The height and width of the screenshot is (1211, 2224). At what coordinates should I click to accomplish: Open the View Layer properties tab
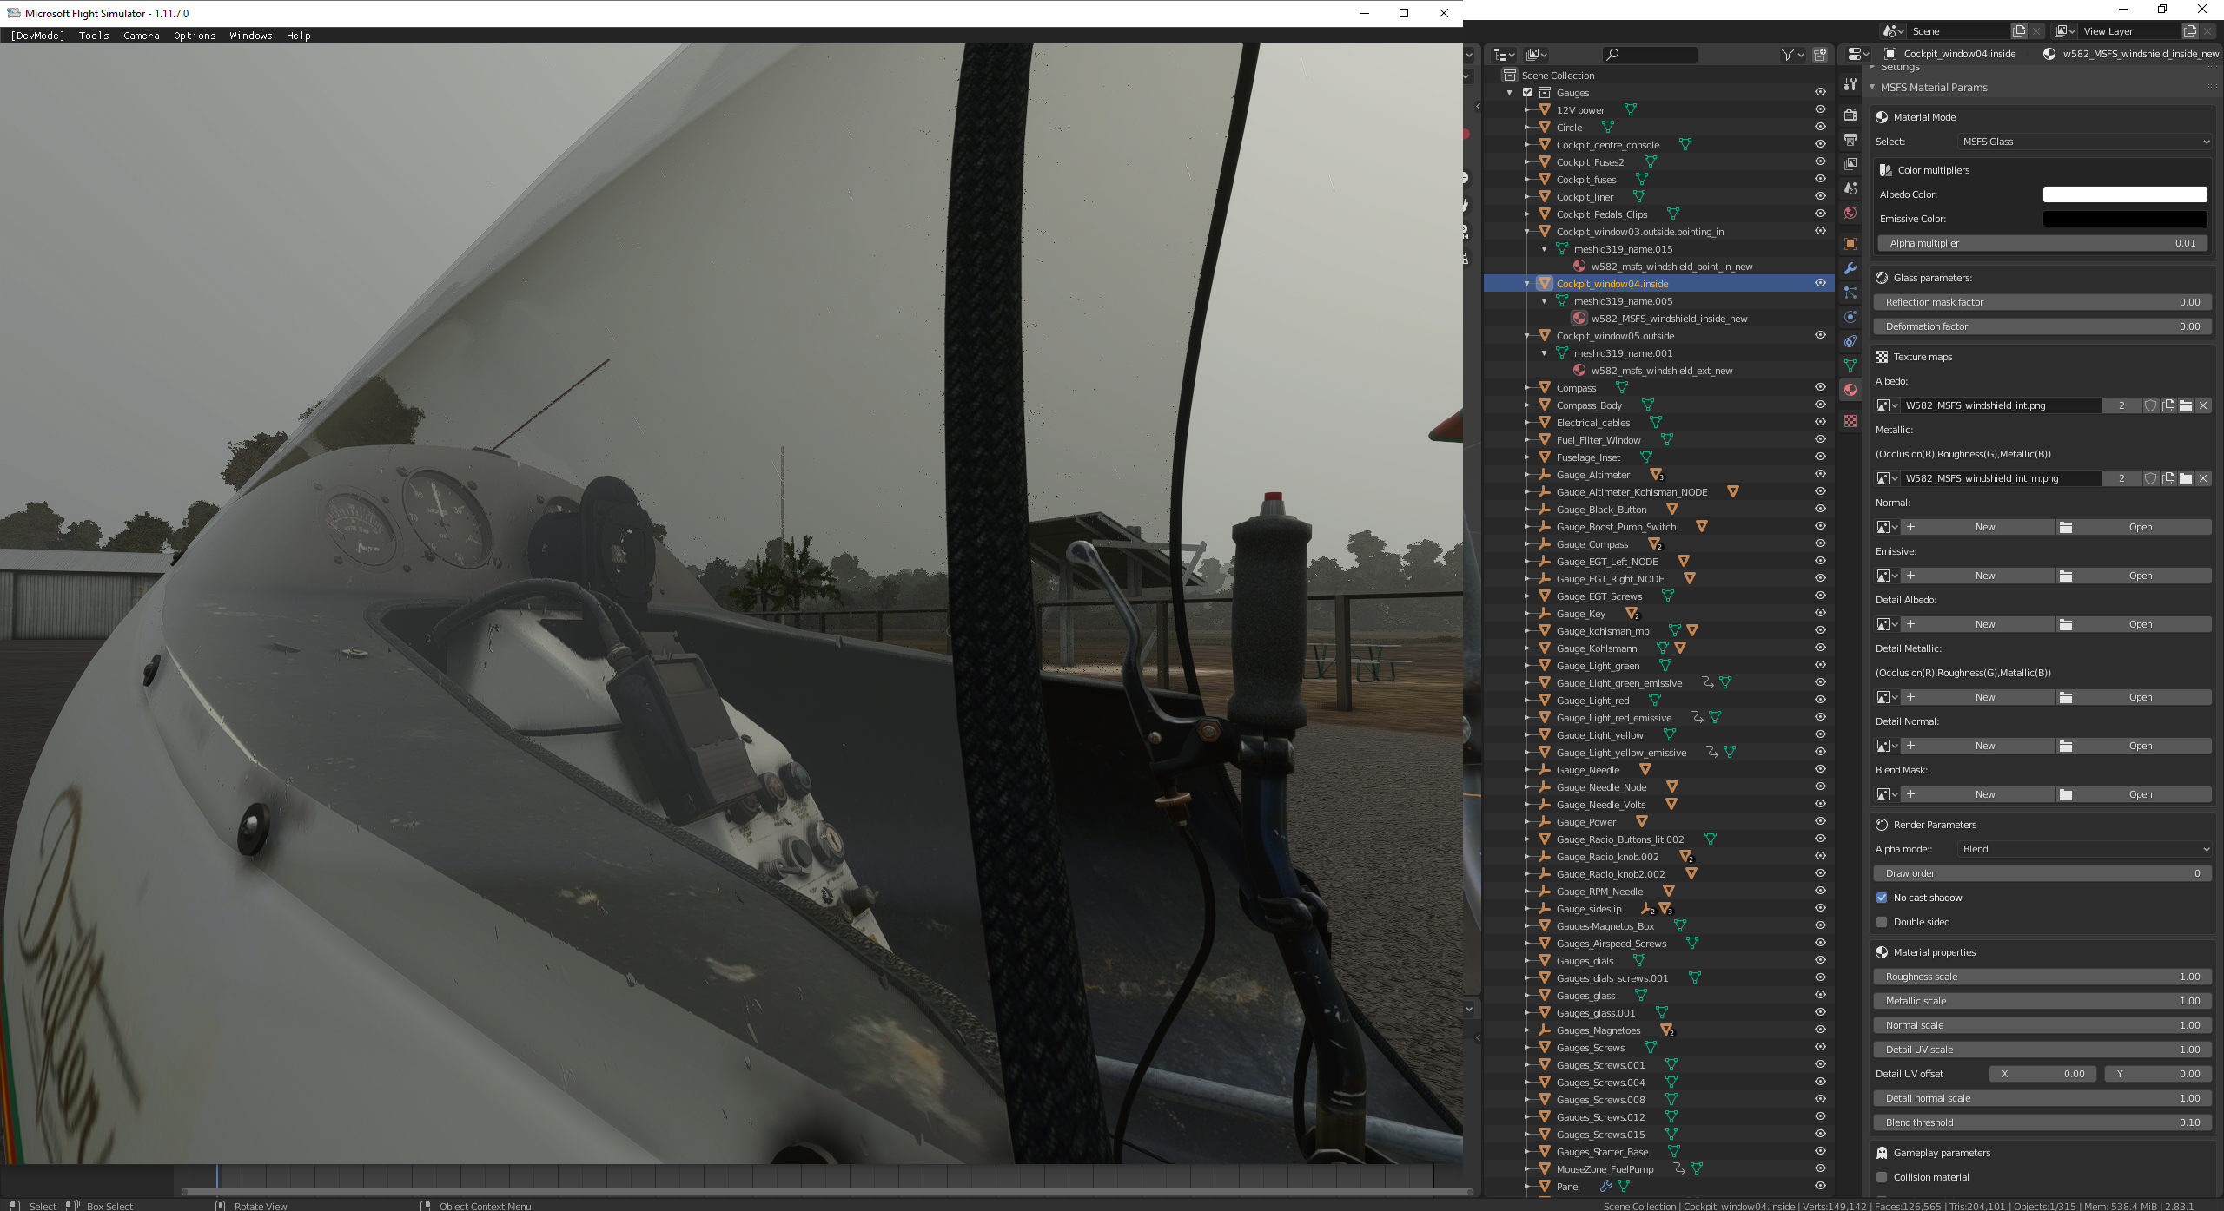[1850, 164]
